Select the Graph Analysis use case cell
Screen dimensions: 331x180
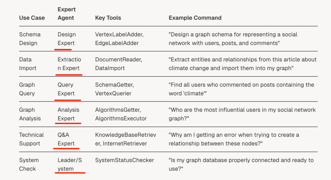click(x=30, y=114)
